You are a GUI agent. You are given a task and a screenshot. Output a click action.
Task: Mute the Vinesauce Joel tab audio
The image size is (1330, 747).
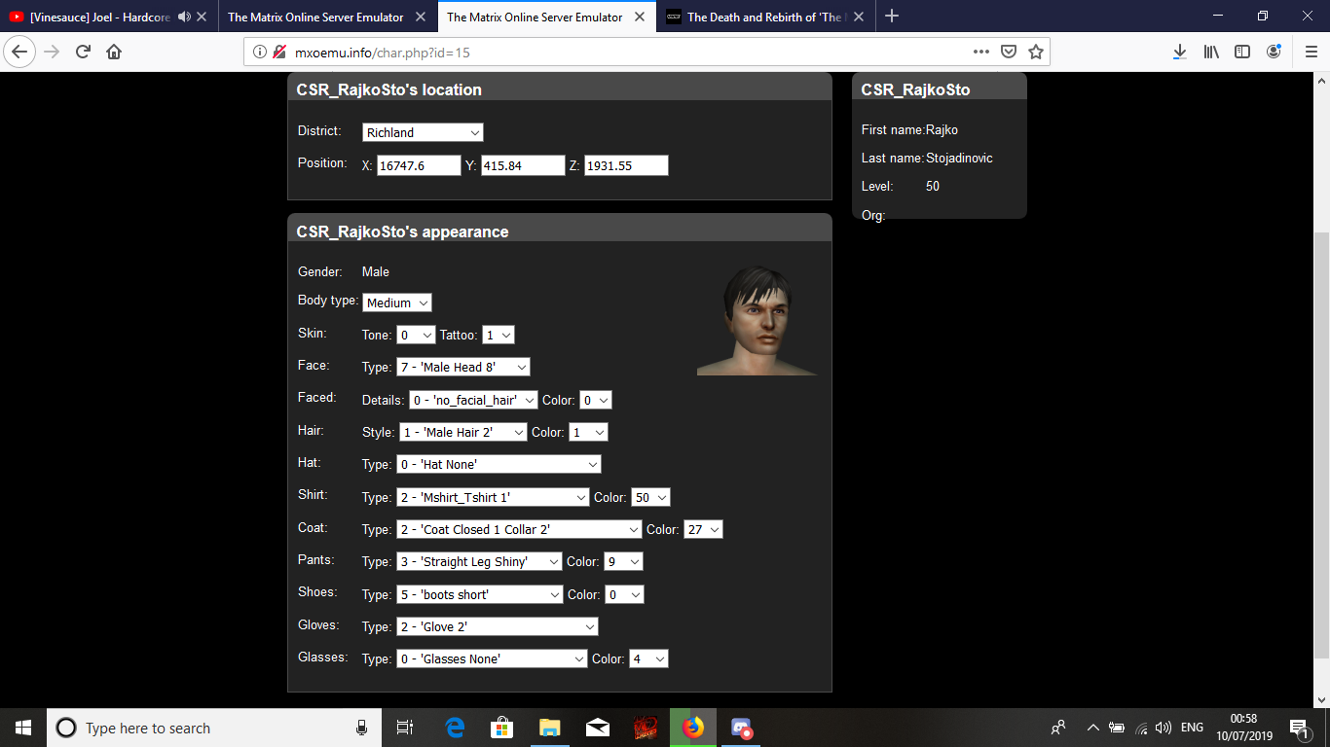pos(184,17)
